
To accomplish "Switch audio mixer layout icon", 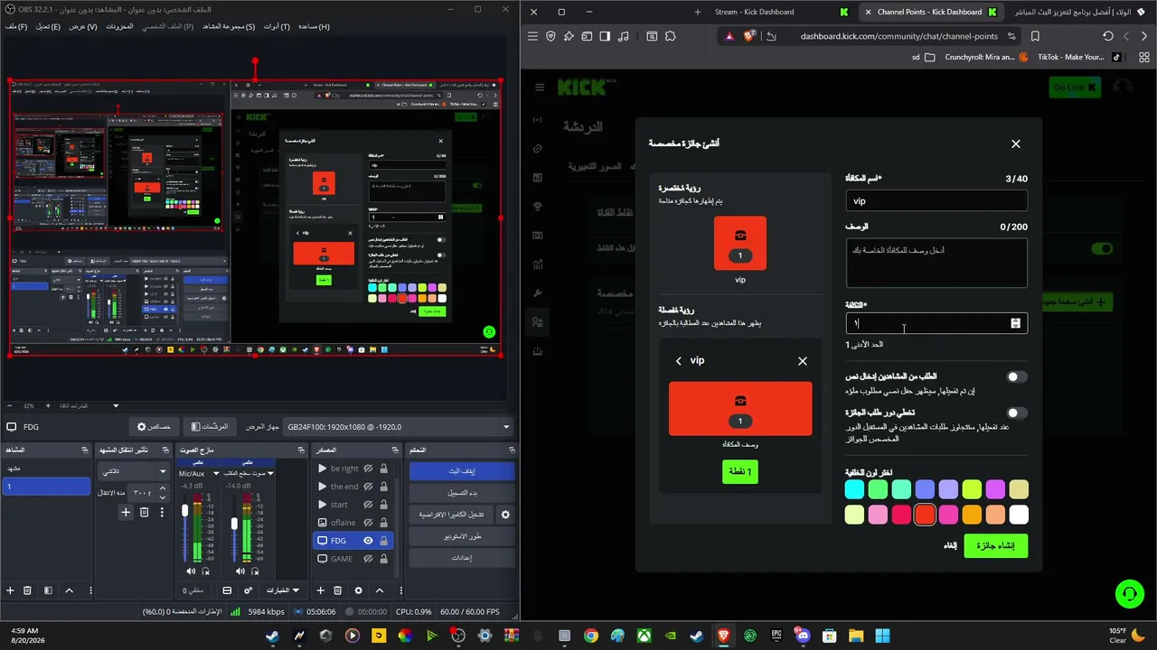I will point(228,590).
